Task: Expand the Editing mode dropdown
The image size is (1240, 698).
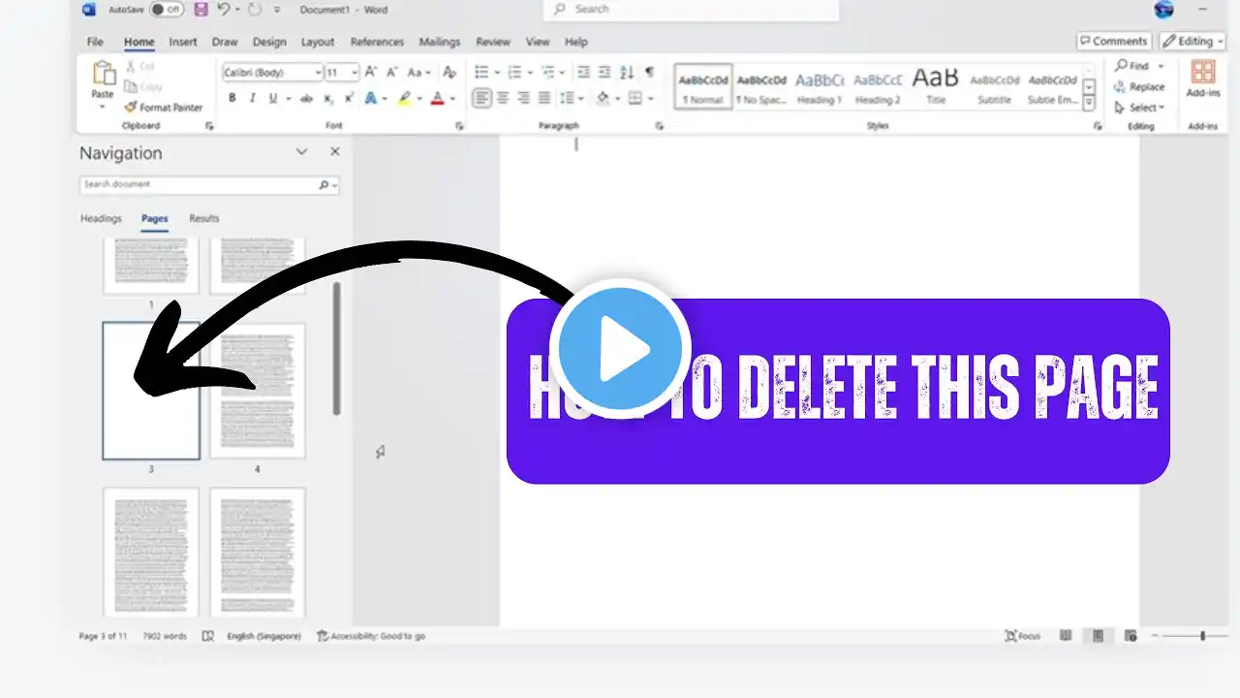Action: [1193, 42]
